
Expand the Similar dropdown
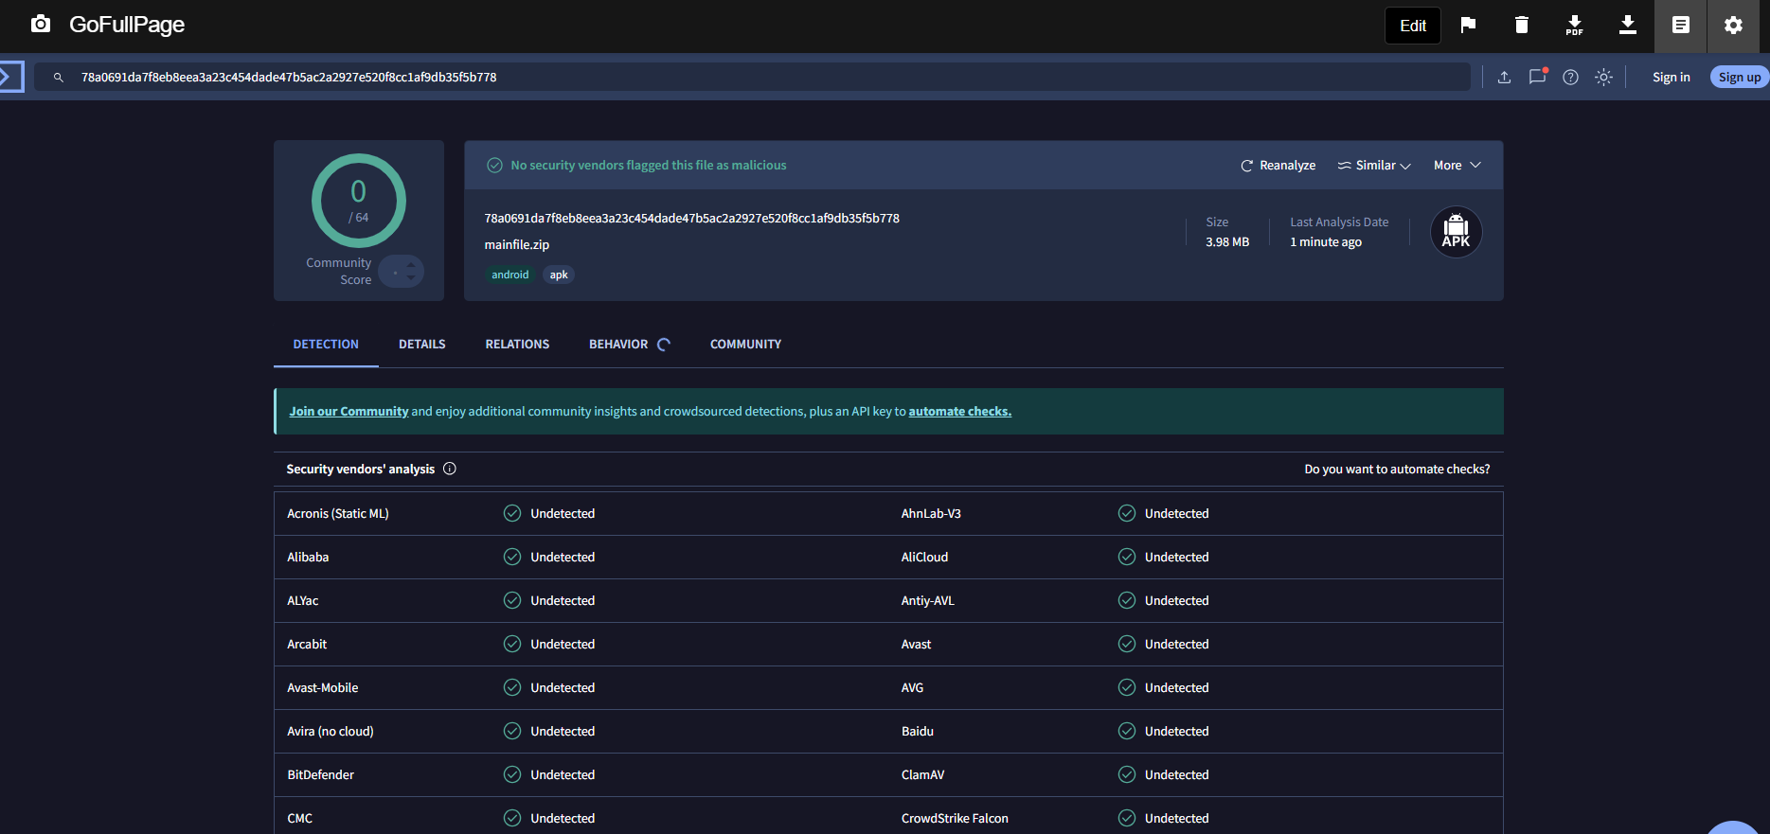1374,166
